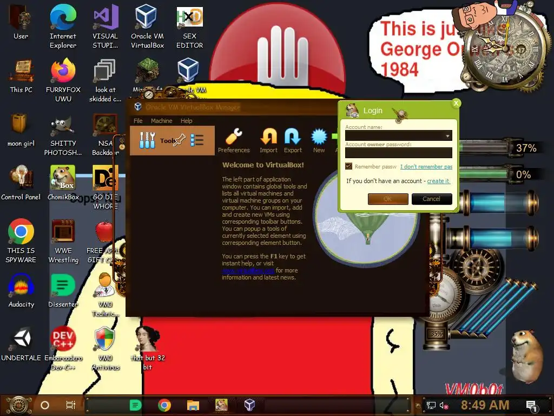
Task: Click the Import appliance icon
Action: [x=268, y=140]
